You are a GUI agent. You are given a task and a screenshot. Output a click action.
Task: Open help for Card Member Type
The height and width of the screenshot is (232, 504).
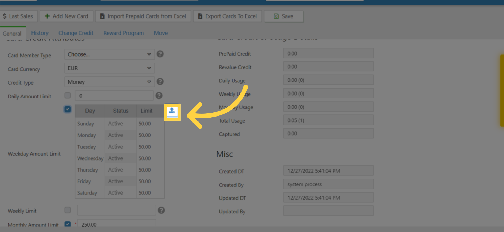point(160,54)
